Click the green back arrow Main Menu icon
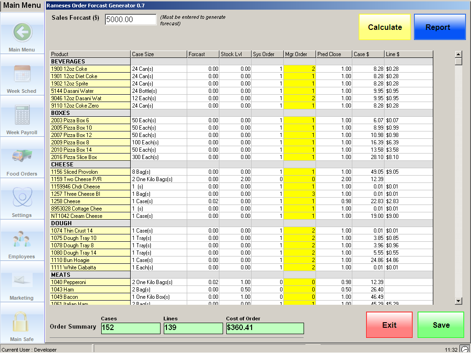The width and height of the screenshot is (471, 353). coord(22,32)
